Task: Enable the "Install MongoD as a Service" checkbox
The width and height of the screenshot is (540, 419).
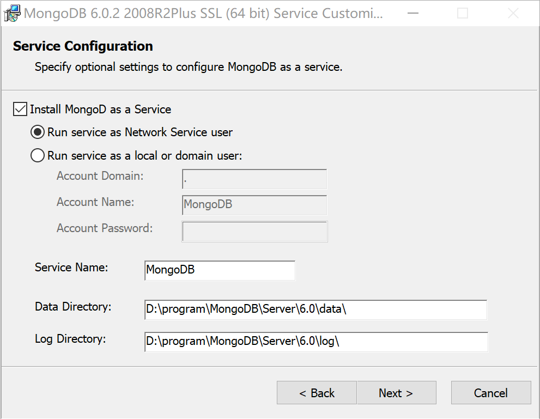Action: click(20, 109)
